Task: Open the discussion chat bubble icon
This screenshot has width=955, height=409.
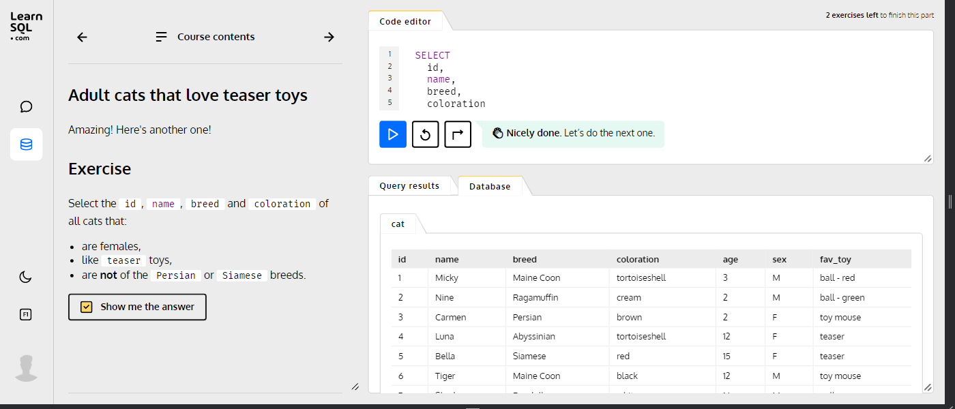Action: pyautogui.click(x=26, y=106)
